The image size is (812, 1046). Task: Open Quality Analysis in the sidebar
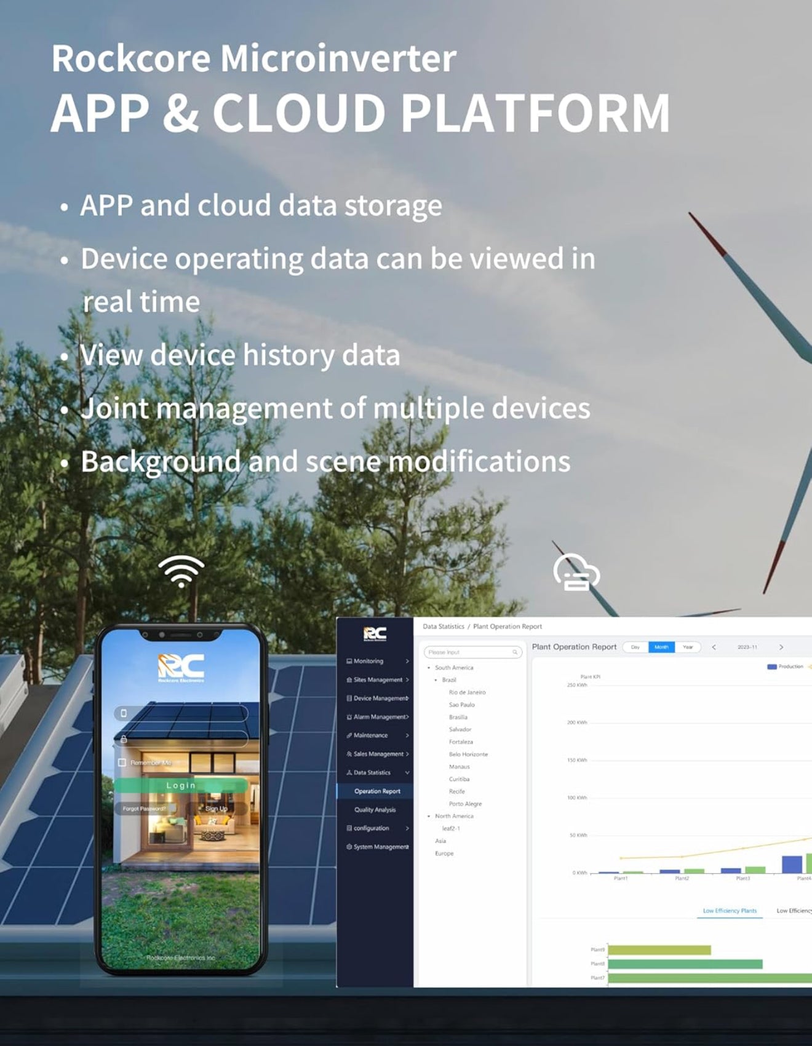[375, 810]
